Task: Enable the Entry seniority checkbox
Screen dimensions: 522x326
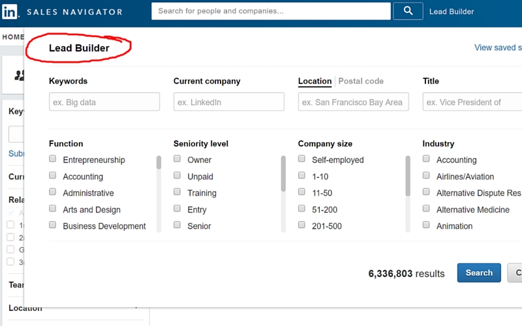Action: [x=177, y=208]
